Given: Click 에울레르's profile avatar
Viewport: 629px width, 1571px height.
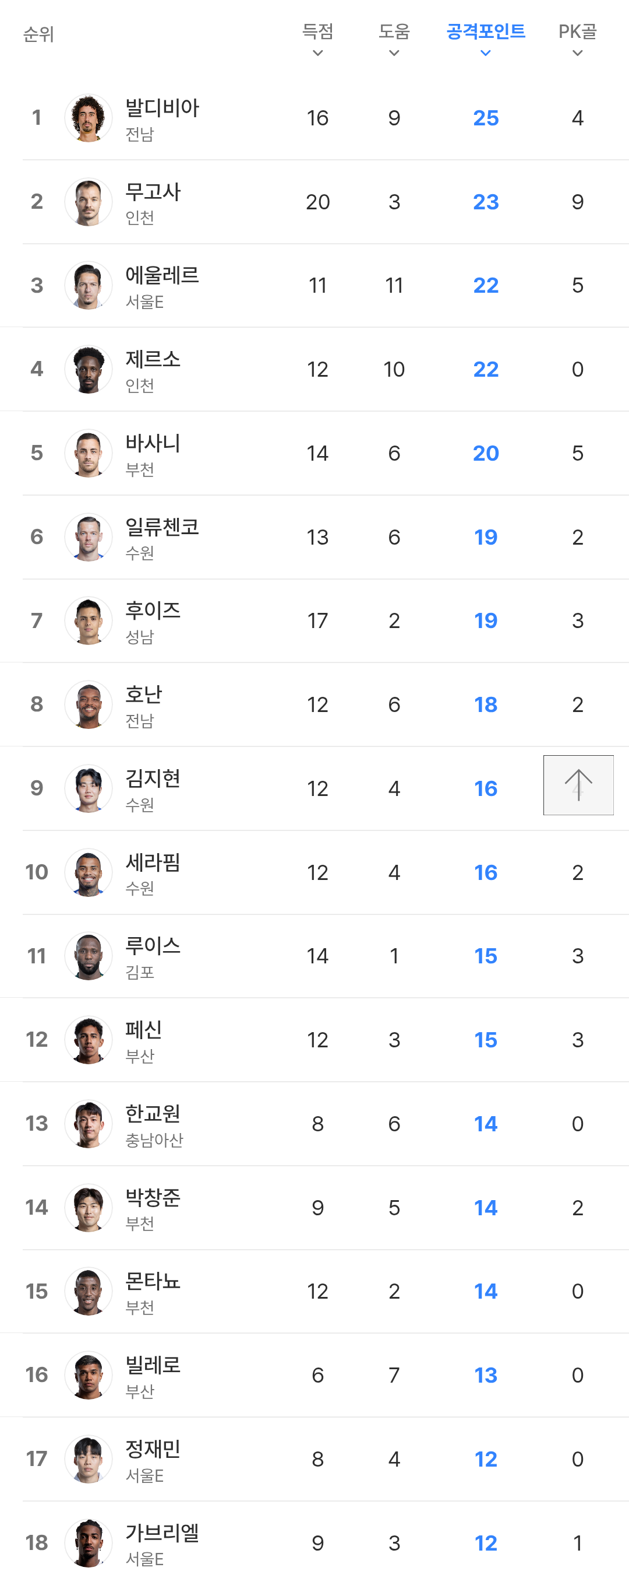Looking at the screenshot, I should click(89, 285).
